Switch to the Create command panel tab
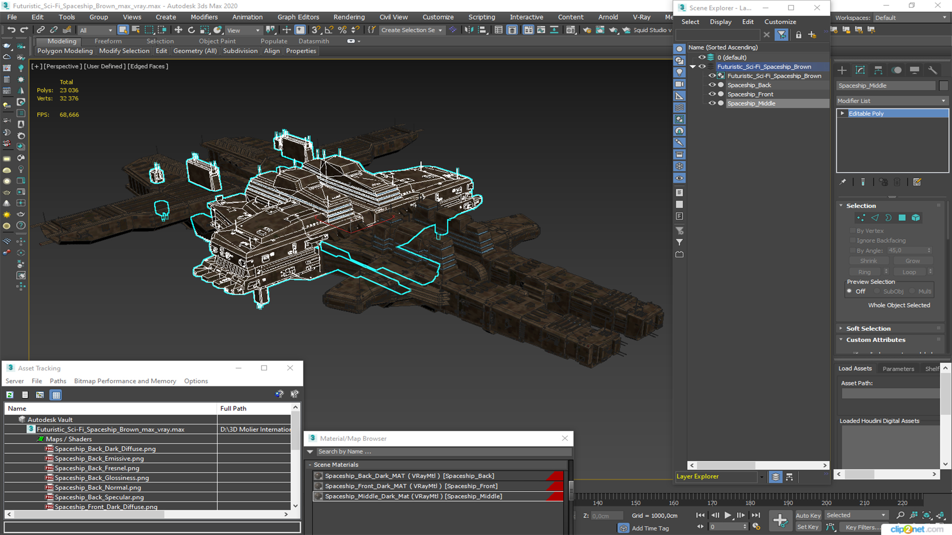The image size is (952, 535). (x=842, y=70)
